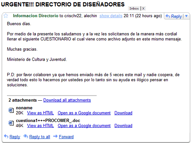Click the subject URGENTE!!! DIRECTORIO DE DISEÑADORES
191x143 pixels.
click(x=63, y=5)
